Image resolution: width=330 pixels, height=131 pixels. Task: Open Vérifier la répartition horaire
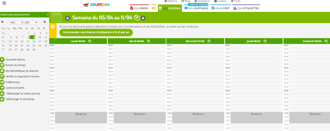(x=22, y=77)
